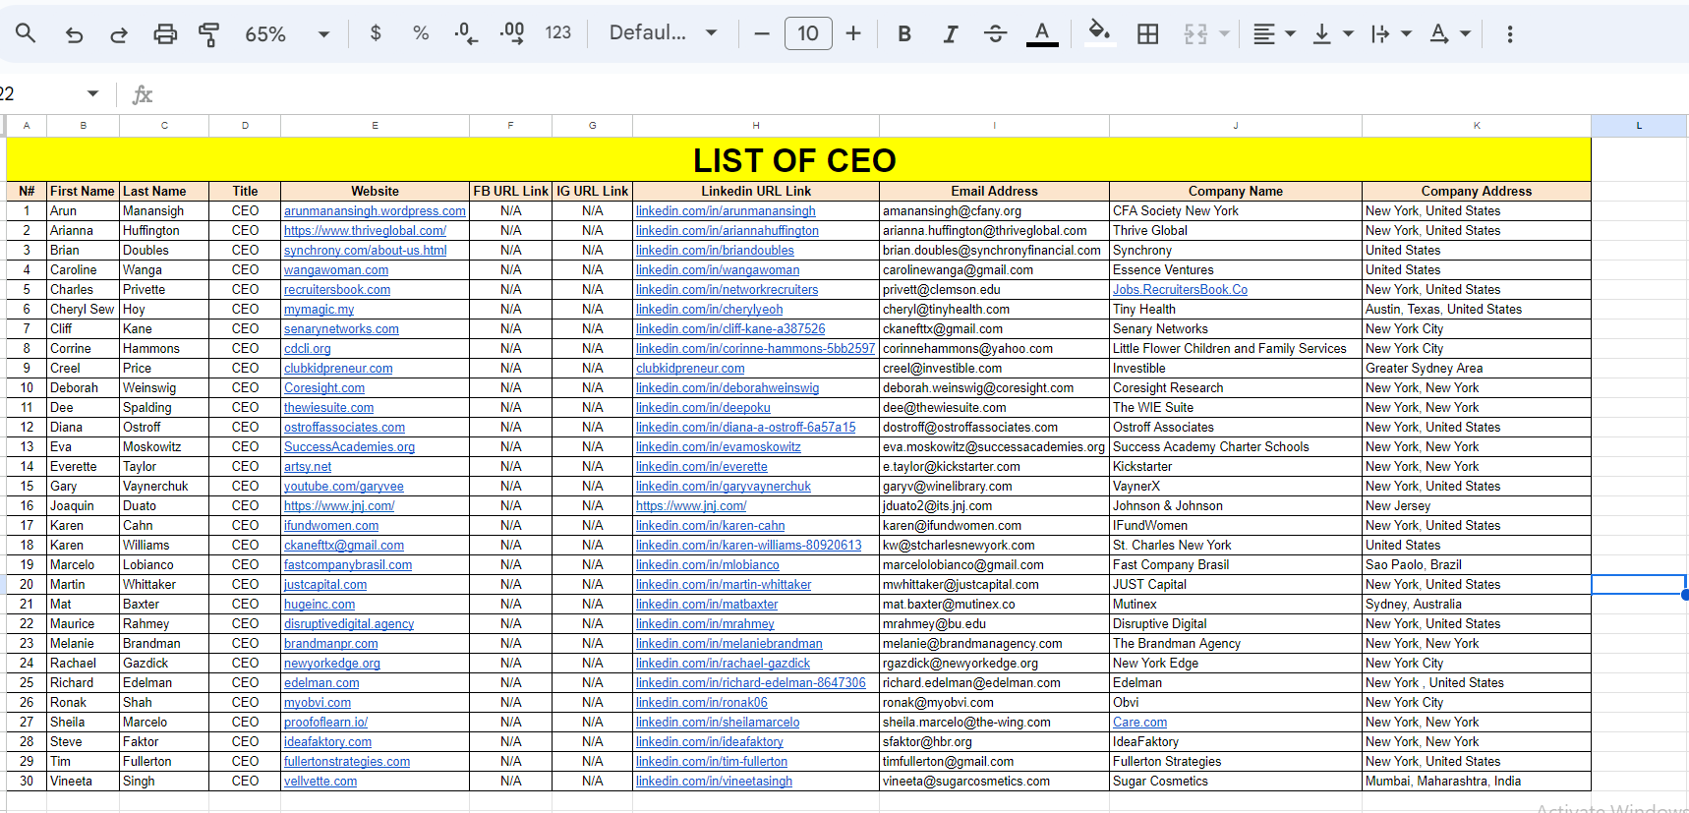Format as currency with dollar icon
1689x813 pixels.
click(x=376, y=33)
